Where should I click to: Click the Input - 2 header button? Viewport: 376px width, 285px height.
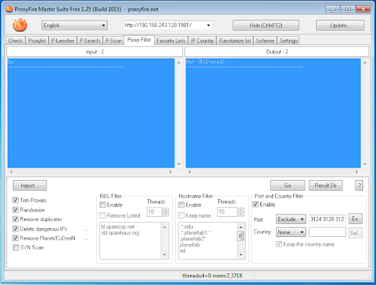[95, 52]
